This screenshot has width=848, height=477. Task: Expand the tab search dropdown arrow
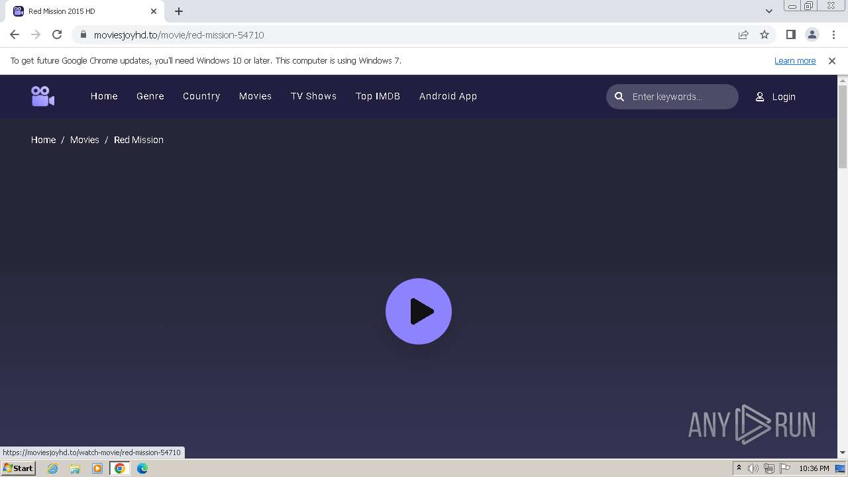(768, 11)
